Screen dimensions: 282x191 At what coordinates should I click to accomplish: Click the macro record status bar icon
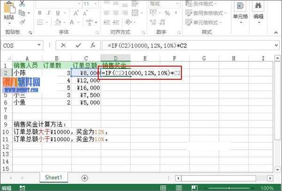click(22, 188)
